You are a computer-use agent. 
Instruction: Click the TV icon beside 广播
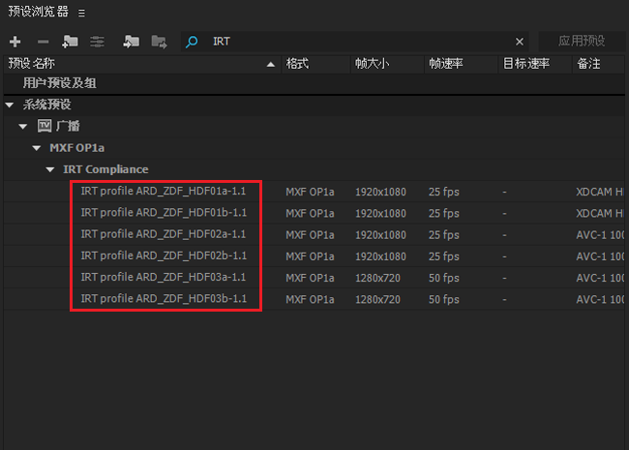[45, 126]
